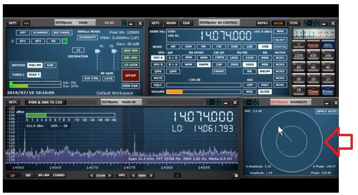Open SETT. in the Main SP panel
Viewport: 358px width, 195px height.
13,102
